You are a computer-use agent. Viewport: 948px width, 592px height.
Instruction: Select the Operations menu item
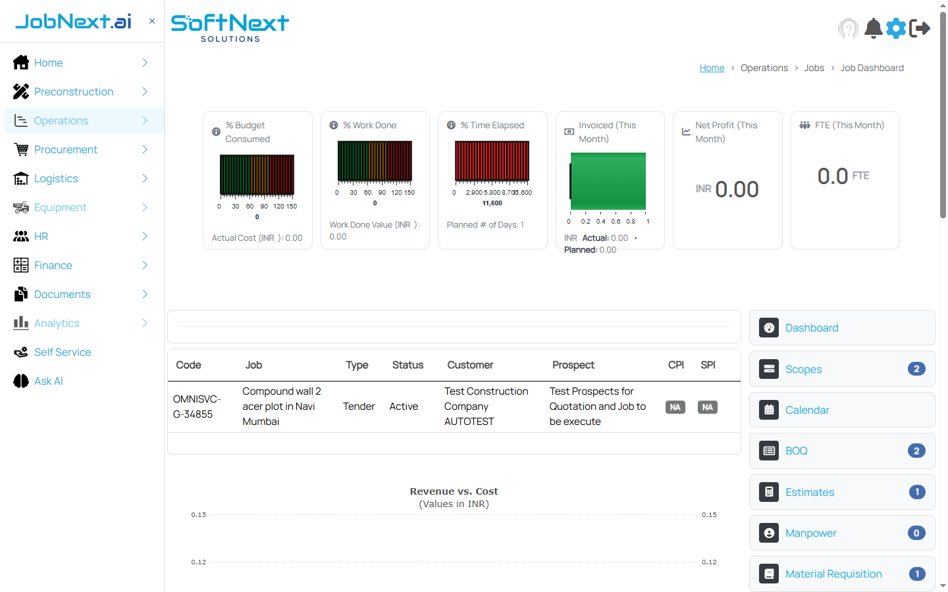click(x=61, y=120)
